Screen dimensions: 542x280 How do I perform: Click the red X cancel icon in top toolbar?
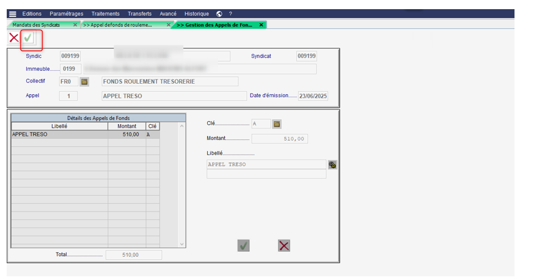pyautogui.click(x=13, y=38)
